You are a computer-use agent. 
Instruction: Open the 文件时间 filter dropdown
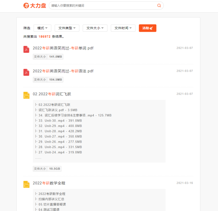(123, 28)
